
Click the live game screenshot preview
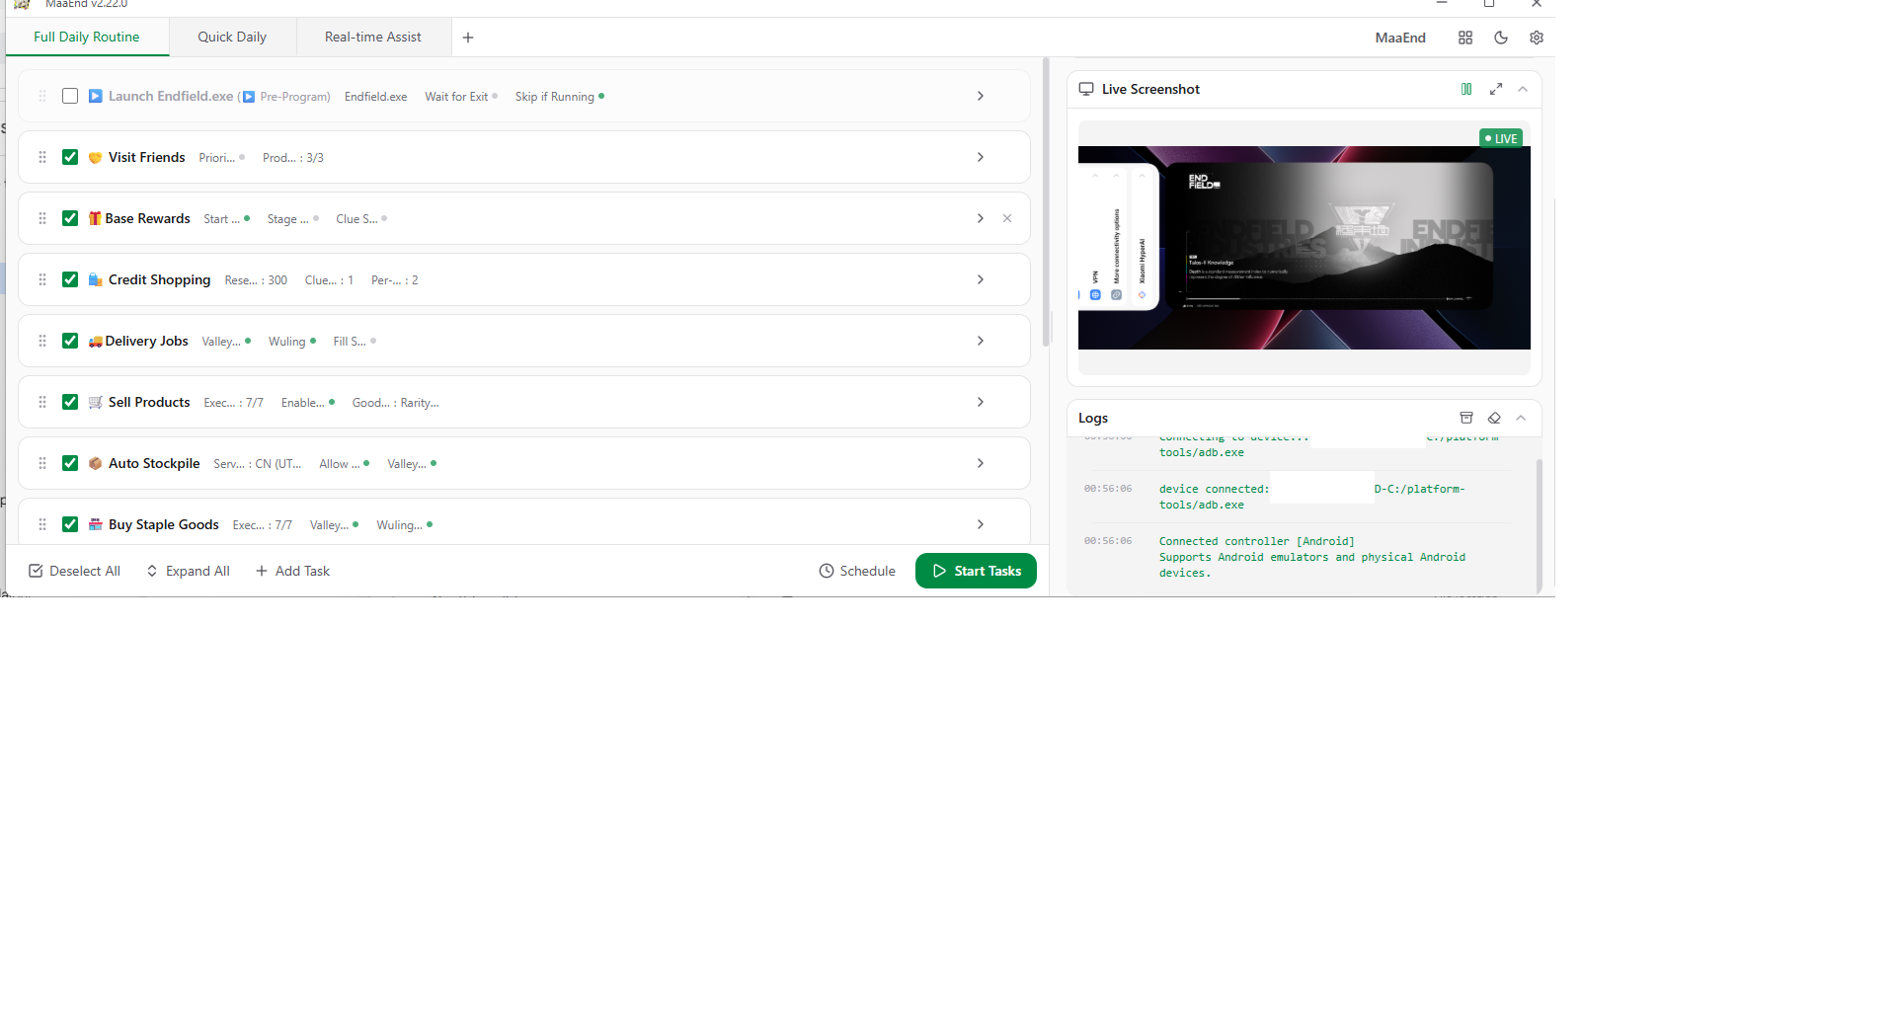pos(1304,248)
